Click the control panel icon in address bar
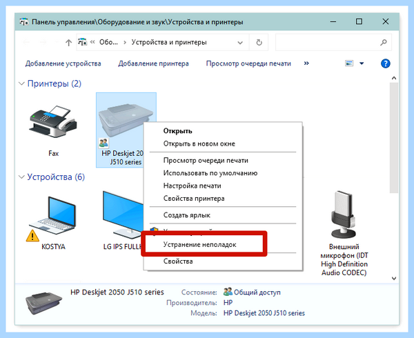 (x=82, y=42)
